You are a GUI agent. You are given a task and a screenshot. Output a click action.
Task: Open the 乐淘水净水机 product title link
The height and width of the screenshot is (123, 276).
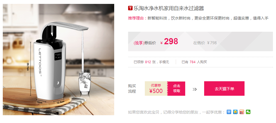point(168,8)
